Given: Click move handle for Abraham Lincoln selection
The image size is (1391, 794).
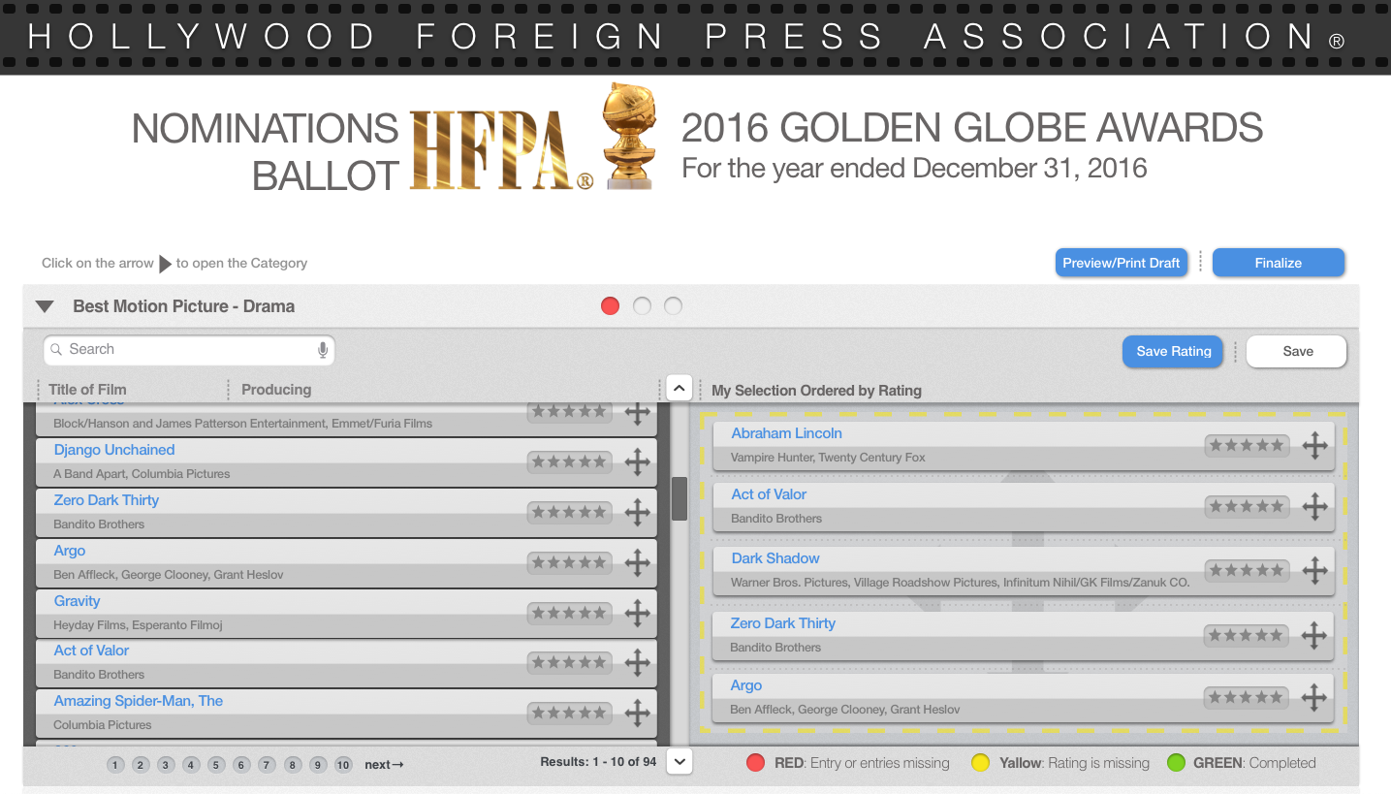Looking at the screenshot, I should click(1314, 446).
